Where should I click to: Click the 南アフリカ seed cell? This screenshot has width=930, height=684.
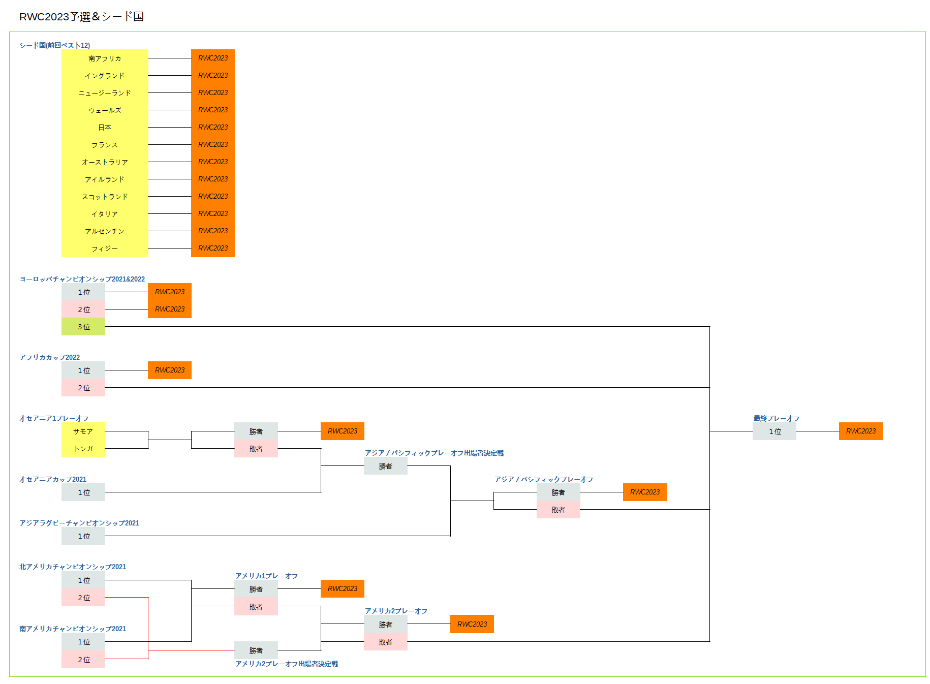[x=105, y=58]
